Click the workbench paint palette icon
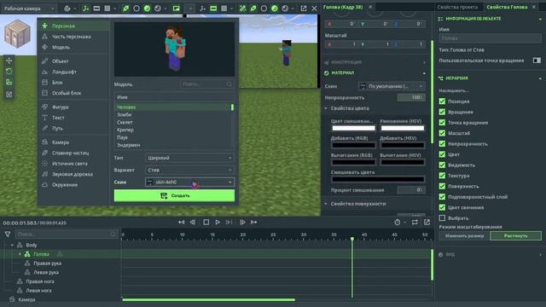The width and height of the screenshot is (546, 307). click(x=67, y=8)
